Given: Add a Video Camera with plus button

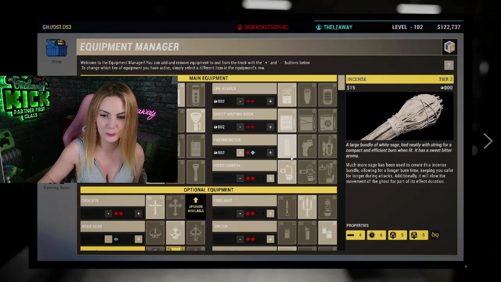Looking at the screenshot, I should coord(270,178).
